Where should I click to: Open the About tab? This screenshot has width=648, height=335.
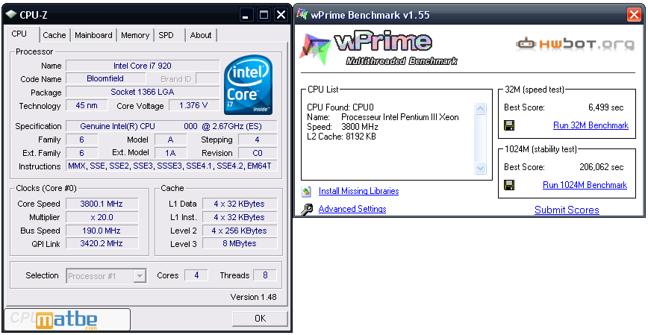(x=201, y=36)
